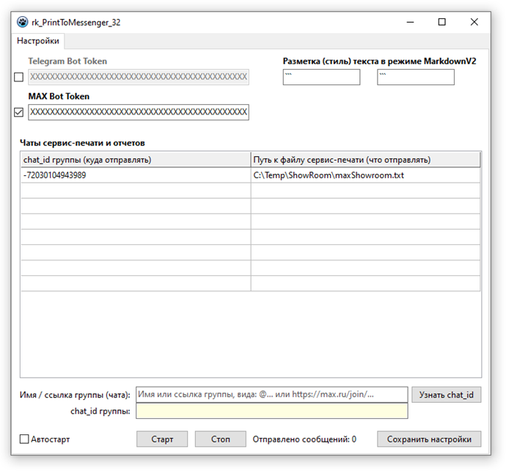
Task: Uncheck the MAX Bot Token checkbox
Action: pyautogui.click(x=19, y=112)
